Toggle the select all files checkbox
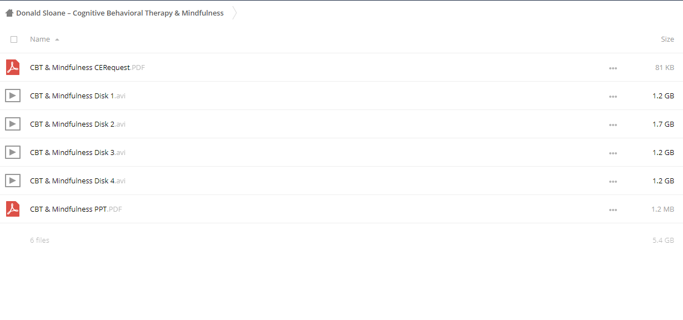 [14, 39]
